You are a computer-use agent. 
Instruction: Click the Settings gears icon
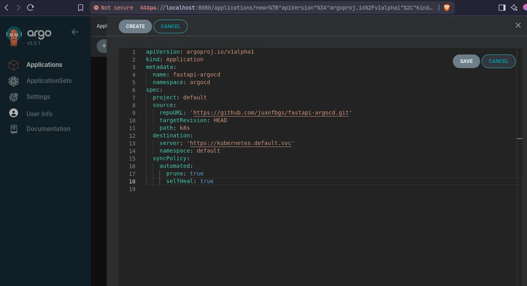14,97
